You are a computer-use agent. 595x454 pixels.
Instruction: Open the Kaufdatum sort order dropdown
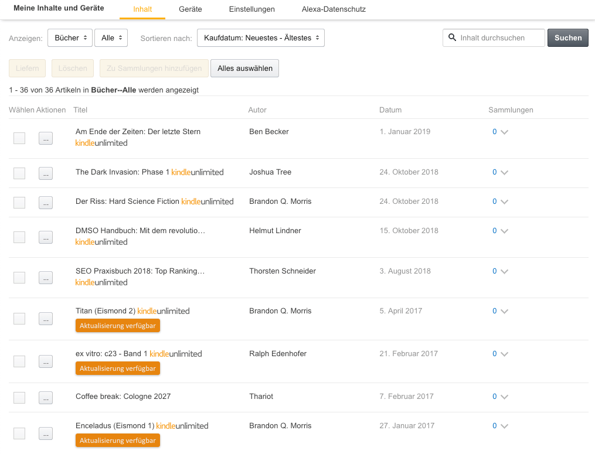[261, 38]
